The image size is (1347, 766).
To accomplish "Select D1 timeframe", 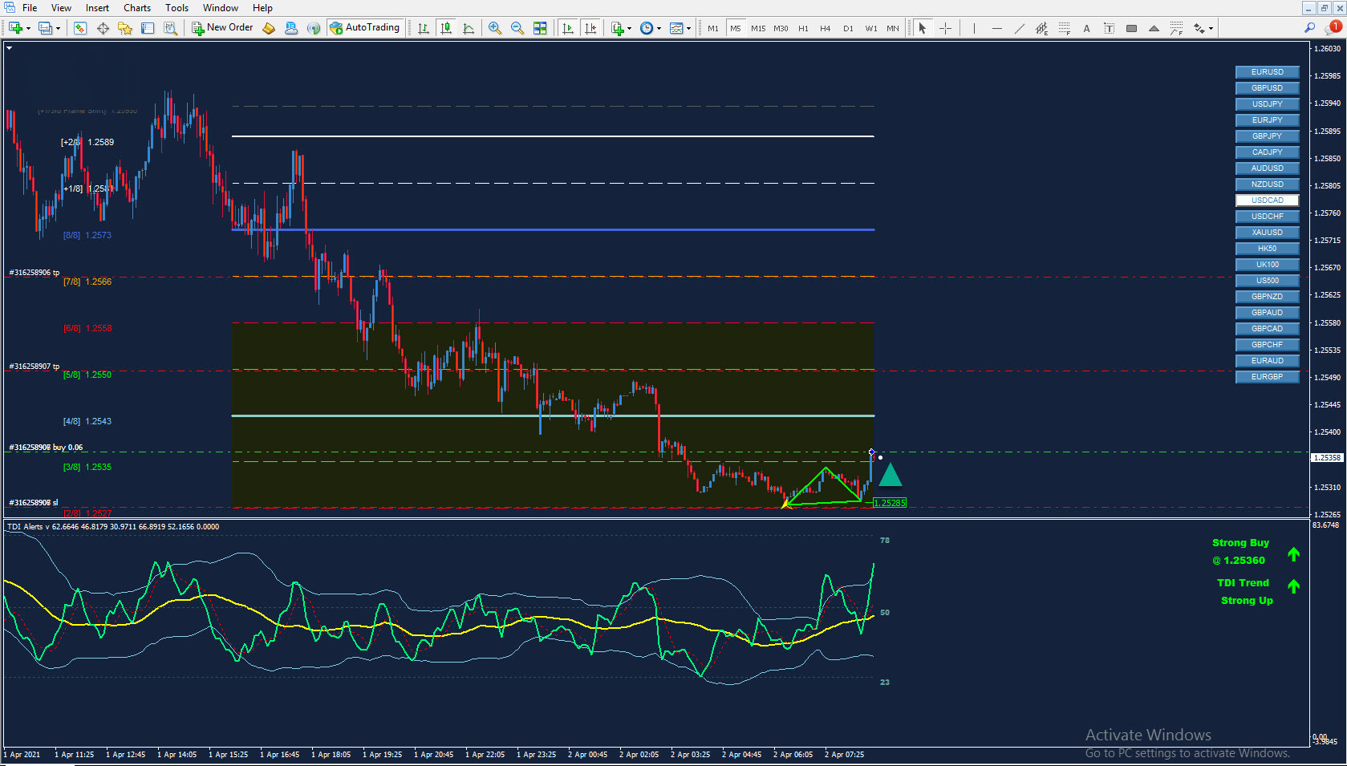I will click(x=848, y=28).
